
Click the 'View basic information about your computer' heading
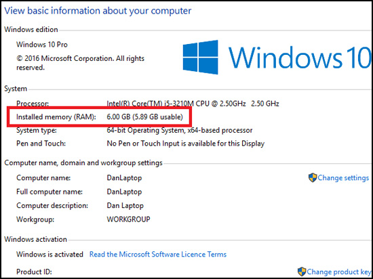pos(98,11)
